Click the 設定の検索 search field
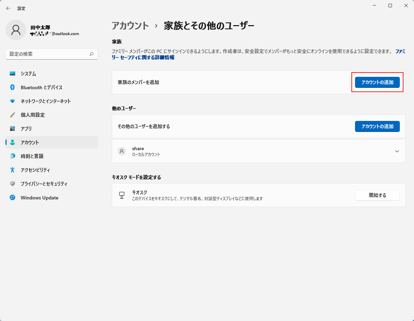The image size is (414, 321). coord(52,54)
